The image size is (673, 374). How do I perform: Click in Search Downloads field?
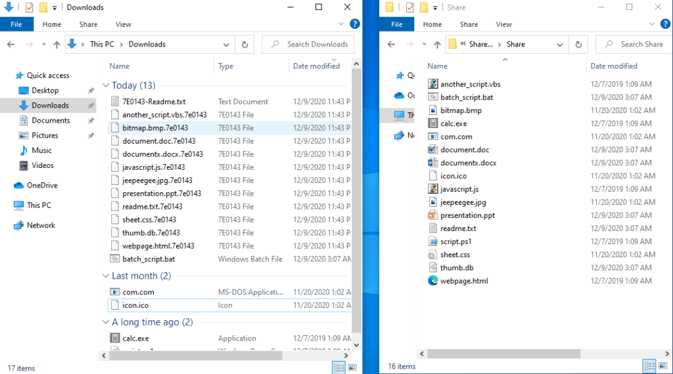point(308,44)
